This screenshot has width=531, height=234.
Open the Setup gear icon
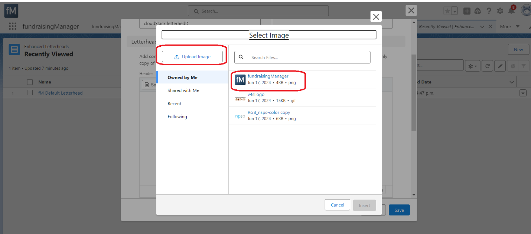pos(500,11)
